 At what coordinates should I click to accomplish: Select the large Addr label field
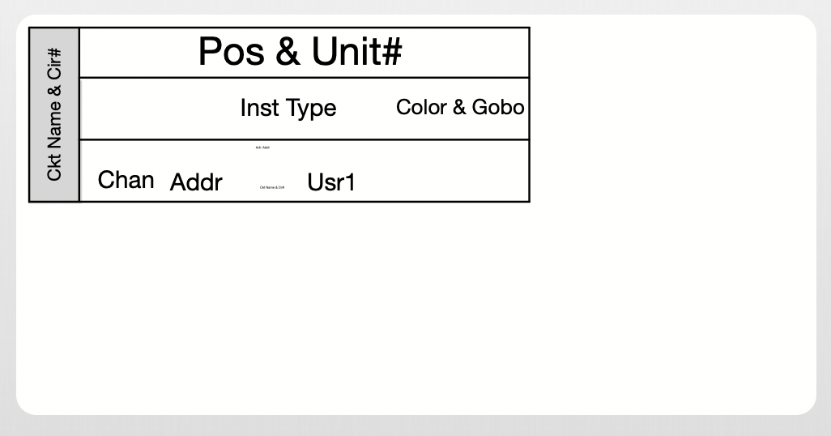(x=196, y=182)
